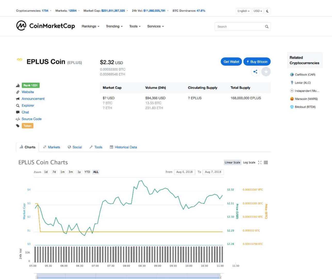Viewport: 332px width, 279px height.
Task: Click the Buy Bitcoin button
Action: pyautogui.click(x=257, y=62)
